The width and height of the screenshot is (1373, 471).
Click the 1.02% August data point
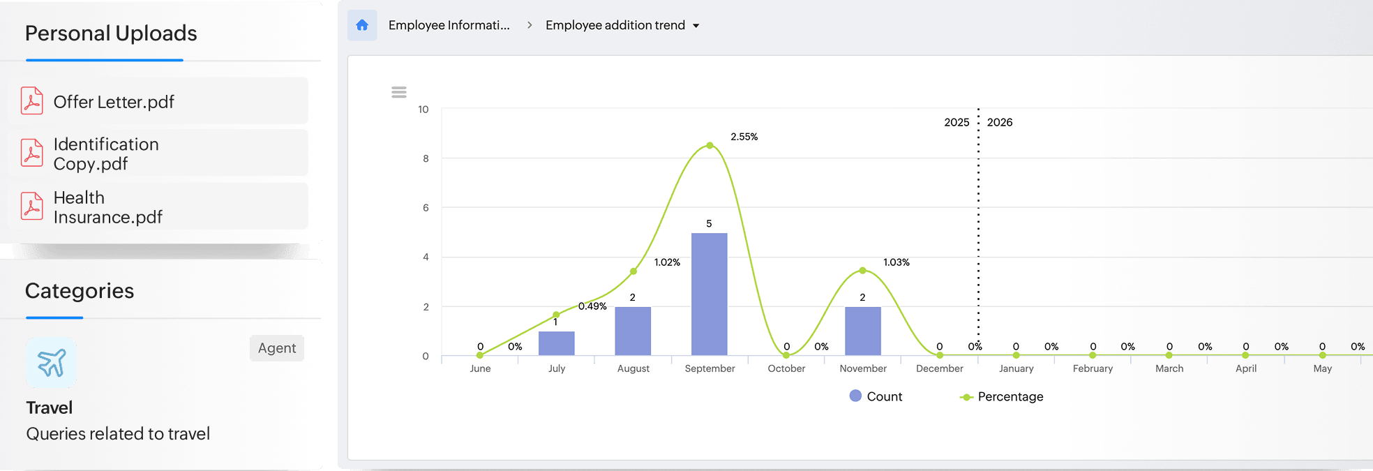click(633, 271)
